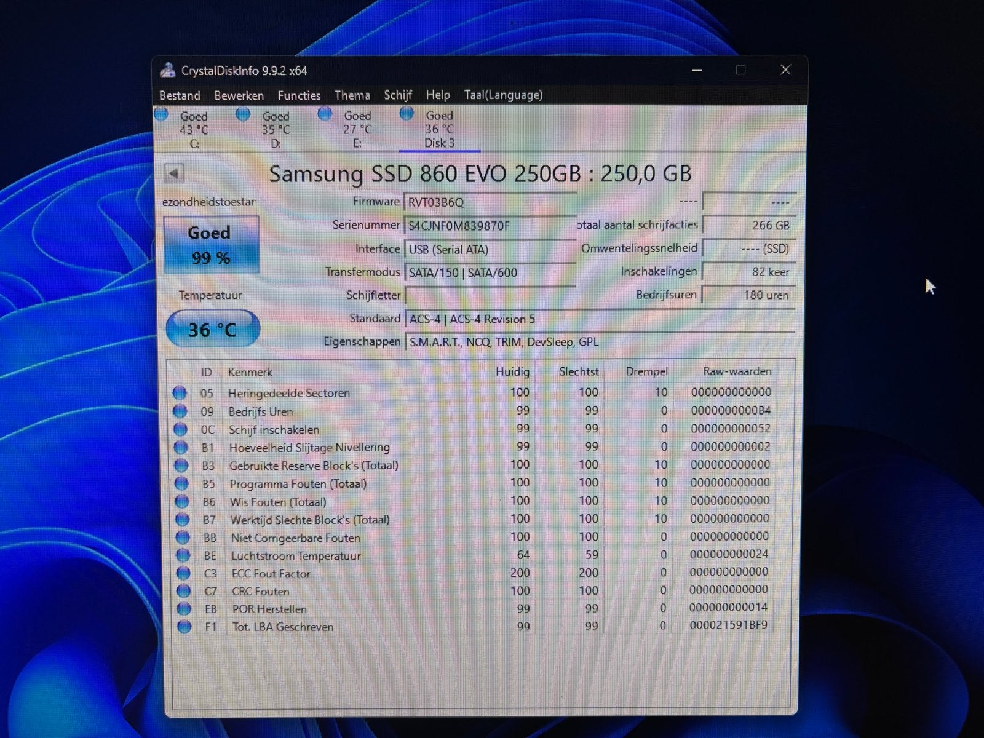This screenshot has width=984, height=738.
Task: Click the status orb for Schijf inschakelen
Action: [x=180, y=429]
